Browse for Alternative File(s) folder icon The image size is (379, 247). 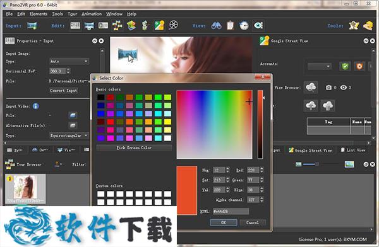click(x=73, y=125)
